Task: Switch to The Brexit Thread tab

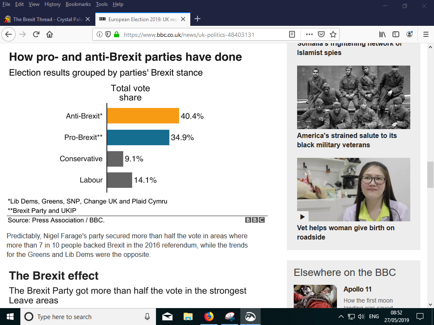Action: tap(47, 19)
